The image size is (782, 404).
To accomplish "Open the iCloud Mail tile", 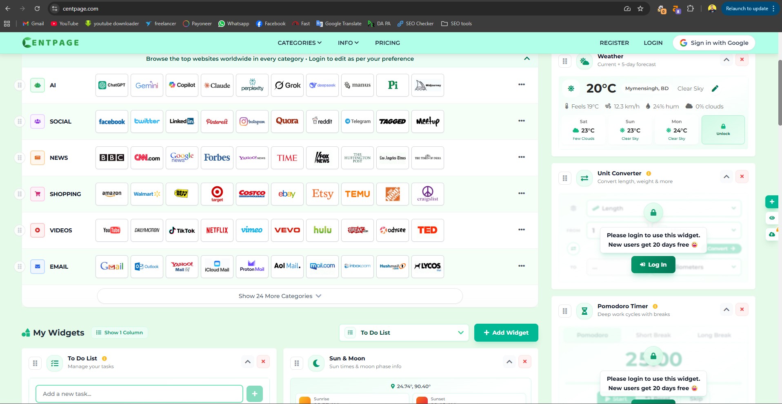I will click(x=217, y=267).
